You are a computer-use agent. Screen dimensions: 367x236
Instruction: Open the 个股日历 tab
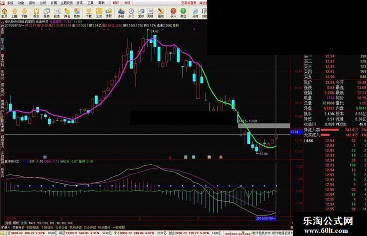47,227
